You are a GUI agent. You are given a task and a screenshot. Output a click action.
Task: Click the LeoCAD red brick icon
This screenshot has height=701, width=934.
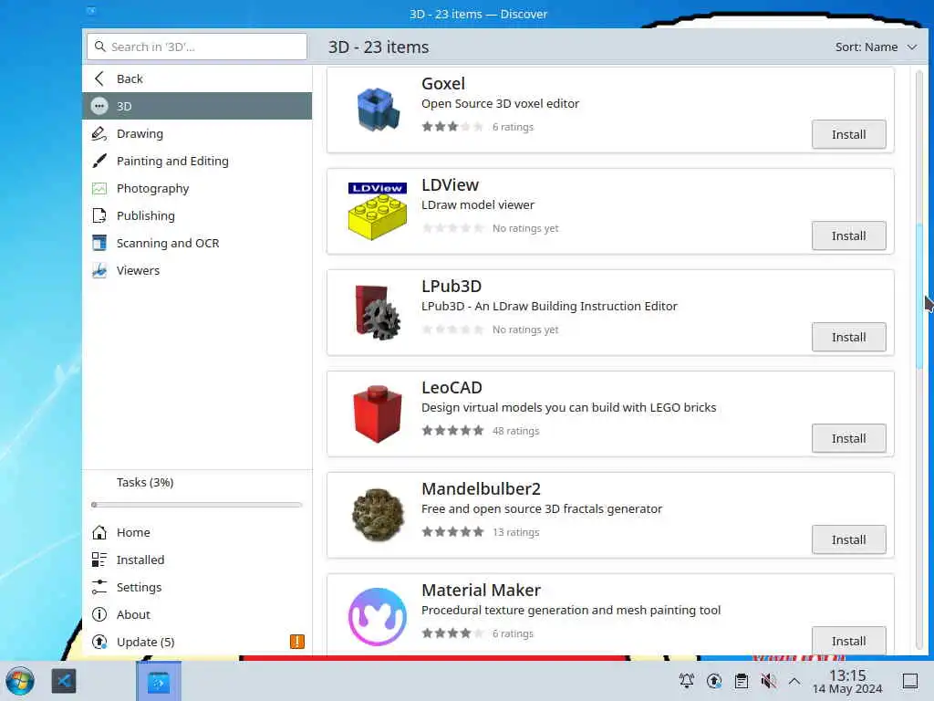coord(377,413)
